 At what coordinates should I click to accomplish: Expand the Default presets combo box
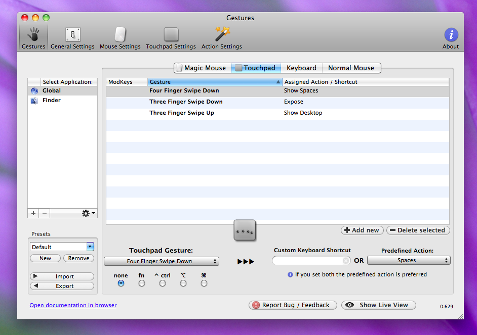[90, 247]
